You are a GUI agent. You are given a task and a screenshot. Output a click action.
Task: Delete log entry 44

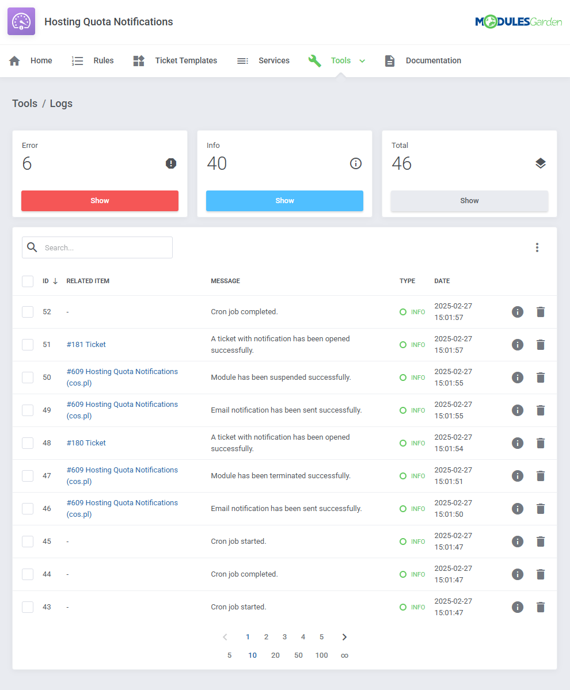[541, 574]
